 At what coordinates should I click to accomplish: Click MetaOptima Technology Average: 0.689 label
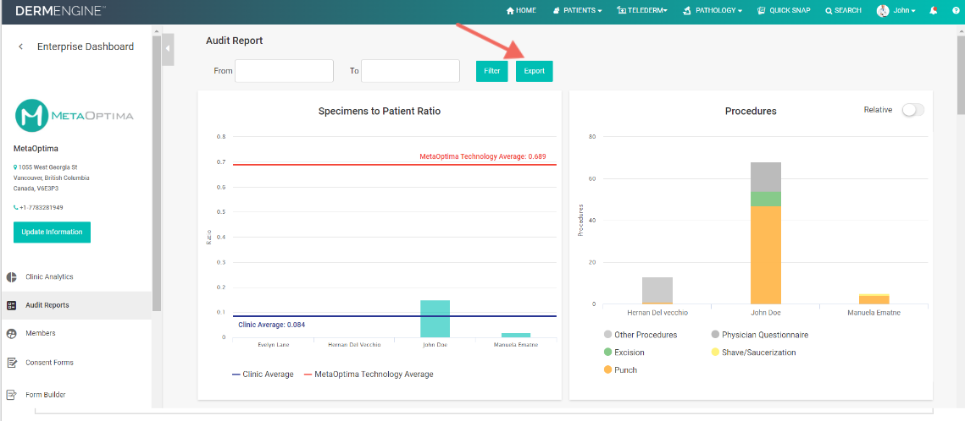(x=483, y=156)
